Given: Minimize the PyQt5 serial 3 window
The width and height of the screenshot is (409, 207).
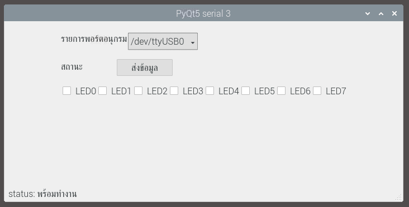Looking at the screenshot, I should (x=368, y=13).
